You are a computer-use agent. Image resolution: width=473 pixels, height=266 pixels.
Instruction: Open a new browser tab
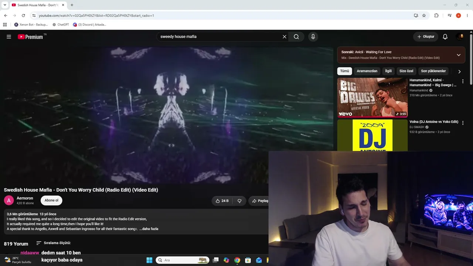72,5
